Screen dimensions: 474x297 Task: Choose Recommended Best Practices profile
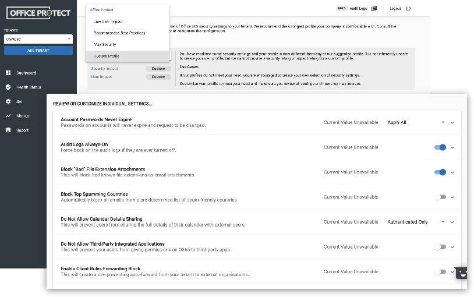click(119, 33)
